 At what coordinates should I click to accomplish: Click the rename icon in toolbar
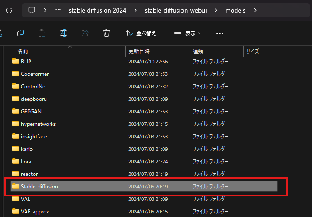pyautogui.click(x=63, y=33)
